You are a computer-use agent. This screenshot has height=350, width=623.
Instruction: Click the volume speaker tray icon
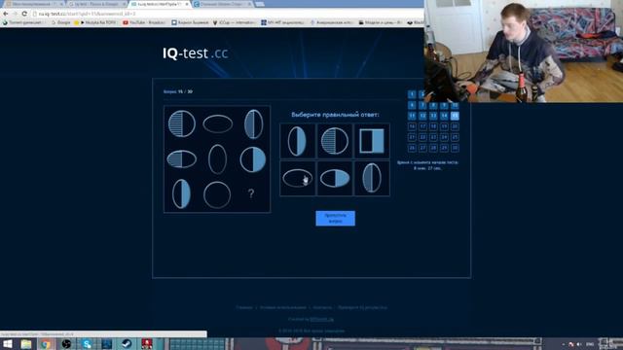[579, 344]
